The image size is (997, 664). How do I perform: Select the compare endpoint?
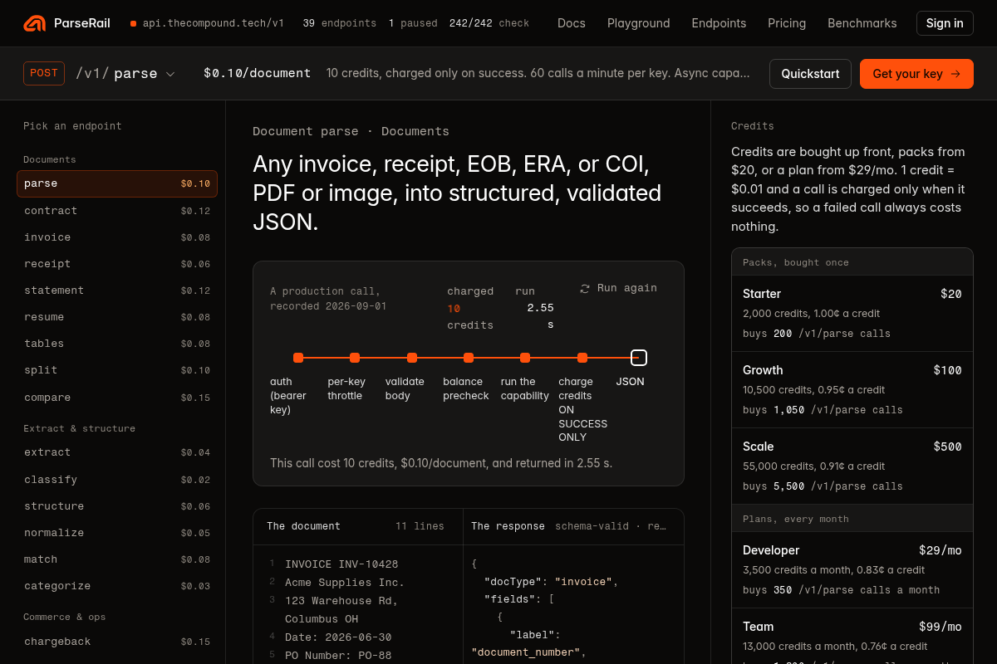(117, 398)
